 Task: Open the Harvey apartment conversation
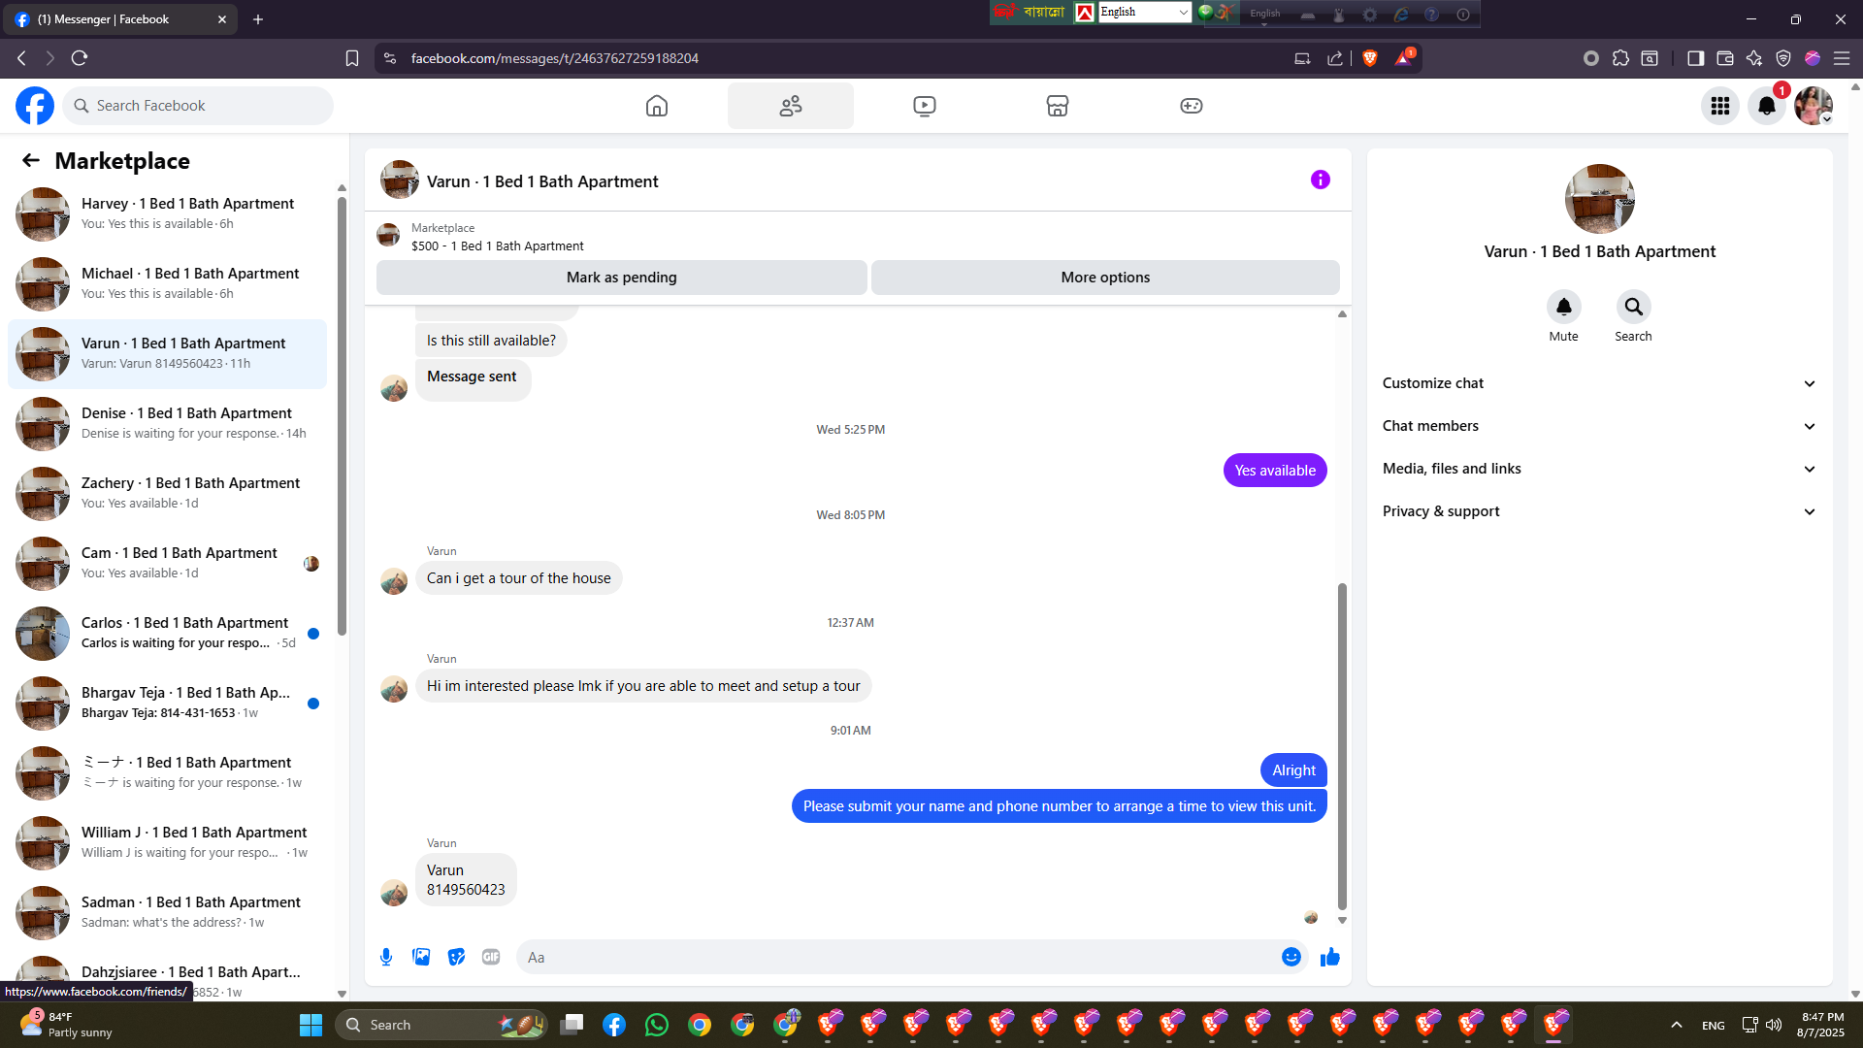[167, 214]
